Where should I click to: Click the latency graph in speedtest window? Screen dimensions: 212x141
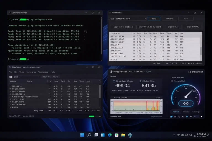click(x=136, y=106)
